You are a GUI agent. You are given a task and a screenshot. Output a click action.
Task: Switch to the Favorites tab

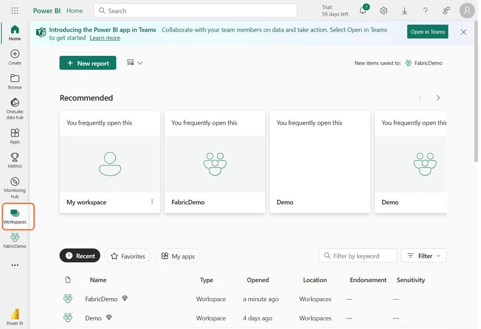click(128, 256)
